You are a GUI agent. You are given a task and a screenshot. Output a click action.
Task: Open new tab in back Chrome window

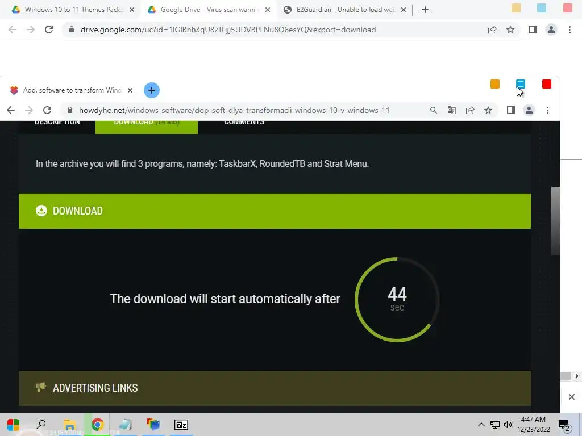(425, 10)
